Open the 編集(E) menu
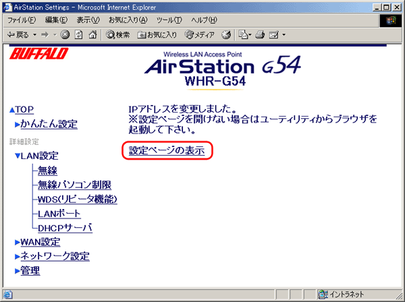 56,20
